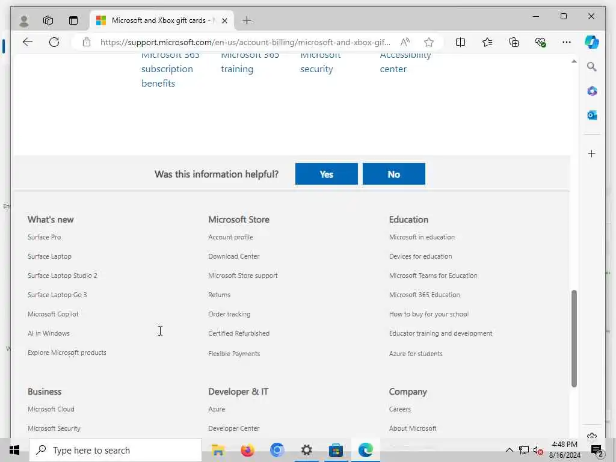Open Account profile link

(x=230, y=237)
